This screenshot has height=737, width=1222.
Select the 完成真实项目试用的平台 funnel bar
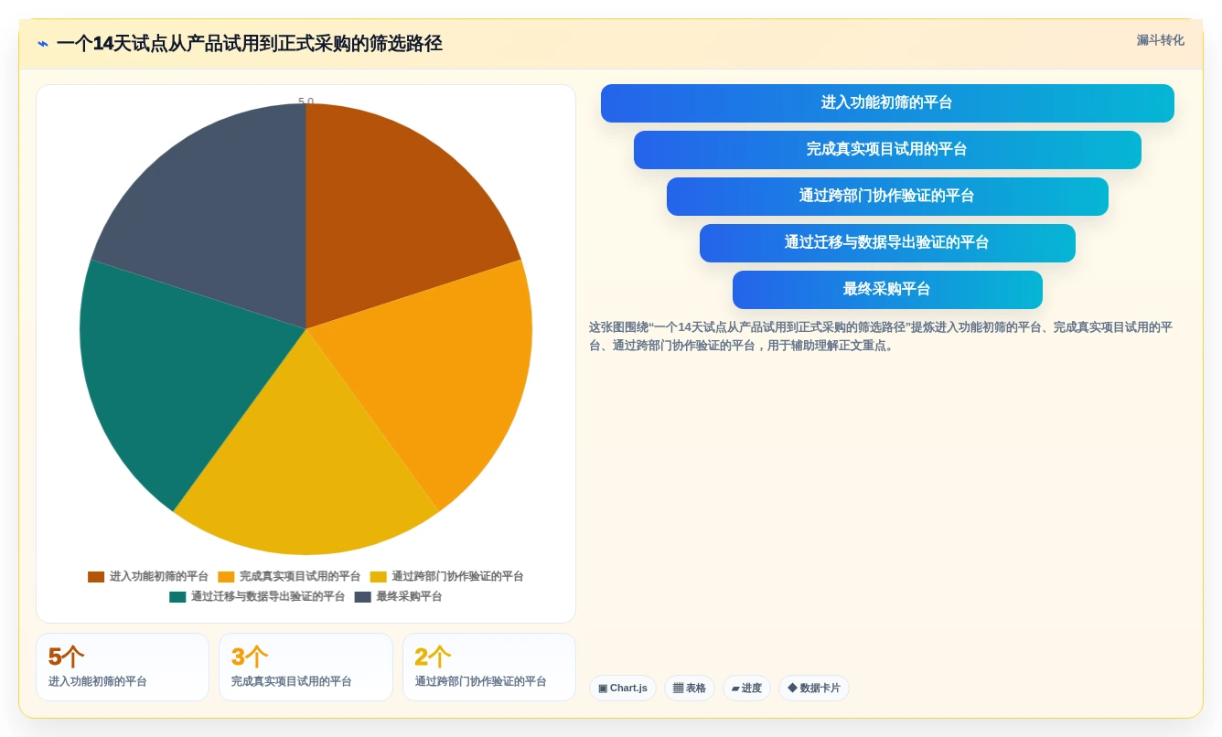887,150
